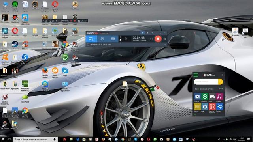Close the BAR widget window
The height and width of the screenshot is (142, 253).
point(222,75)
